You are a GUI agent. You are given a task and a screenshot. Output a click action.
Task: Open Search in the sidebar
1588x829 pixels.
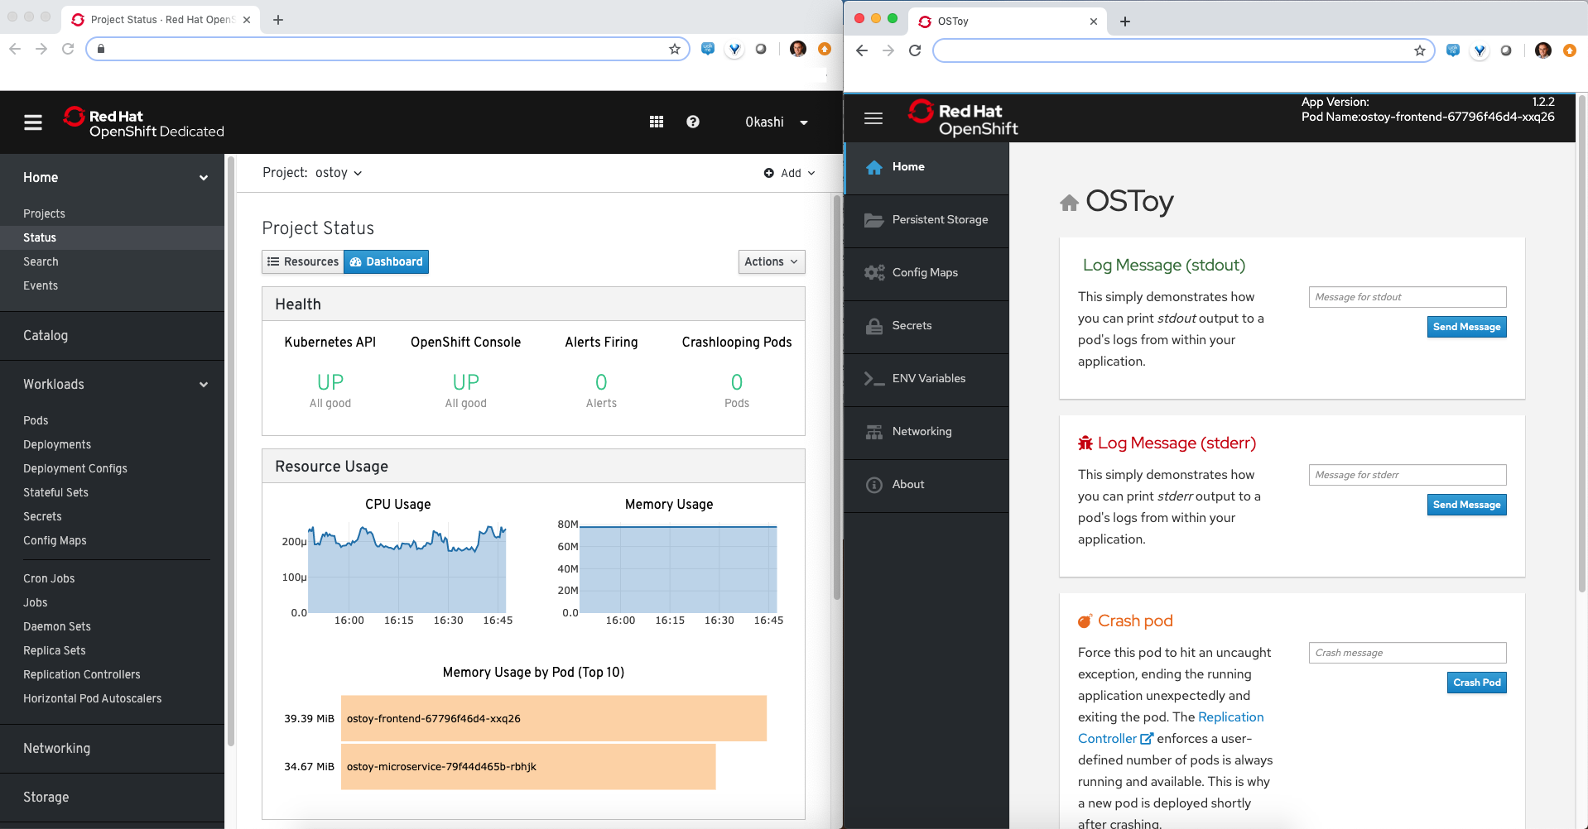tap(41, 261)
